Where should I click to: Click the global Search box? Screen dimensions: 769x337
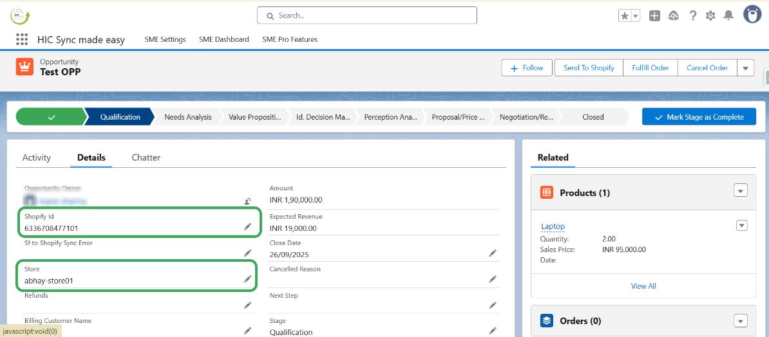pyautogui.click(x=367, y=15)
